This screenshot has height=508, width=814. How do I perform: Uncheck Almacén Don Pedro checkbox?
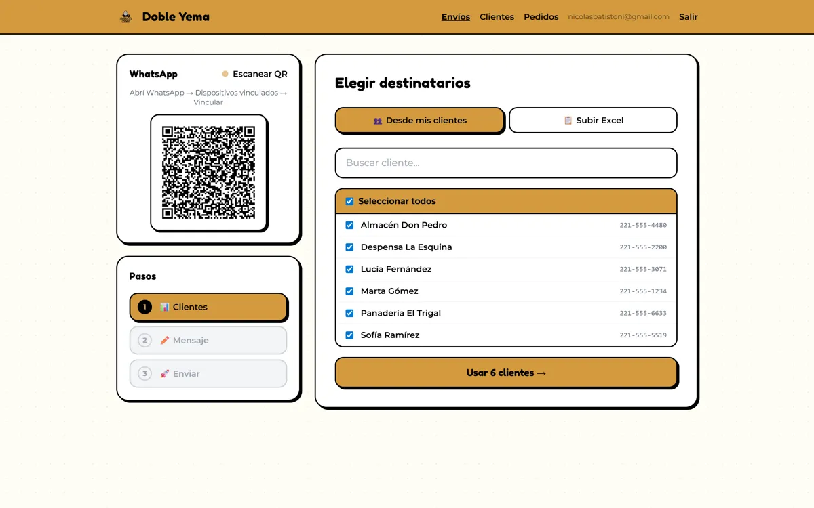[349, 225]
